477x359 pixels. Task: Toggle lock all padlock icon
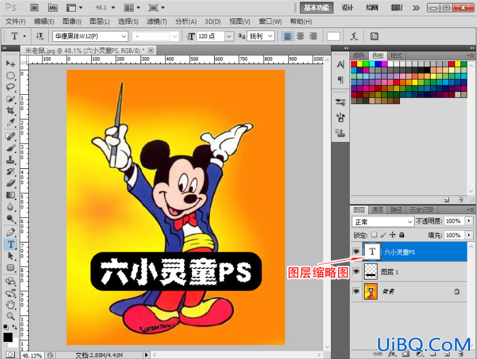[402, 235]
